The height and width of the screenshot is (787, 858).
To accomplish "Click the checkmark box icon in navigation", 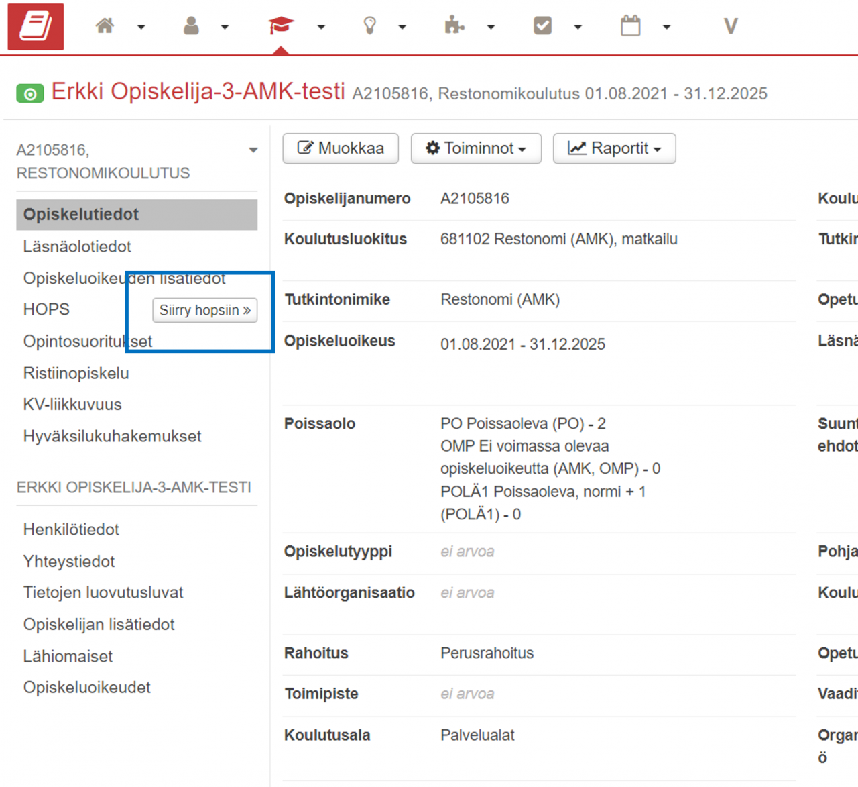I will [x=543, y=26].
